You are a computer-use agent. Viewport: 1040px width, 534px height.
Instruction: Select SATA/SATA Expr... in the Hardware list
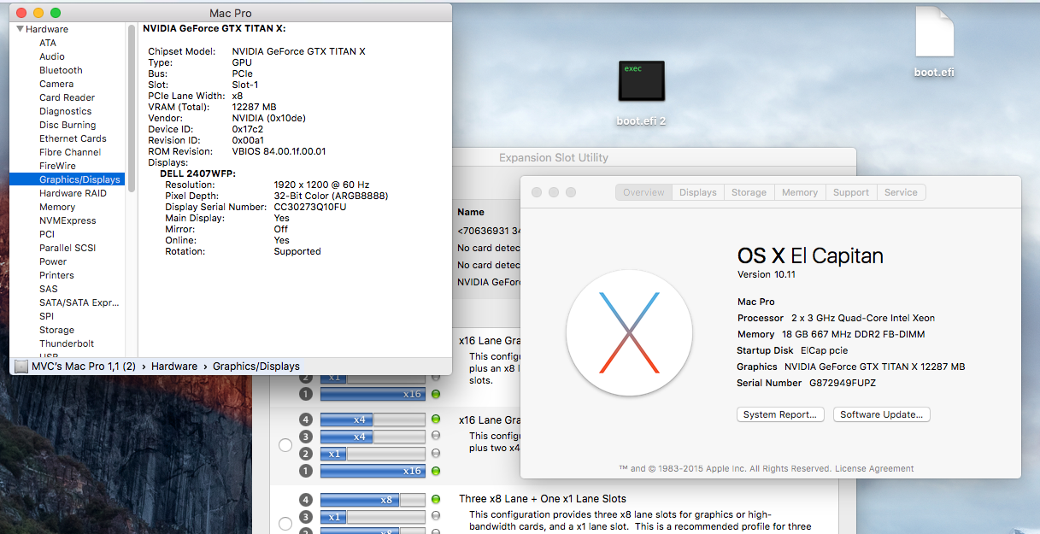pos(79,302)
